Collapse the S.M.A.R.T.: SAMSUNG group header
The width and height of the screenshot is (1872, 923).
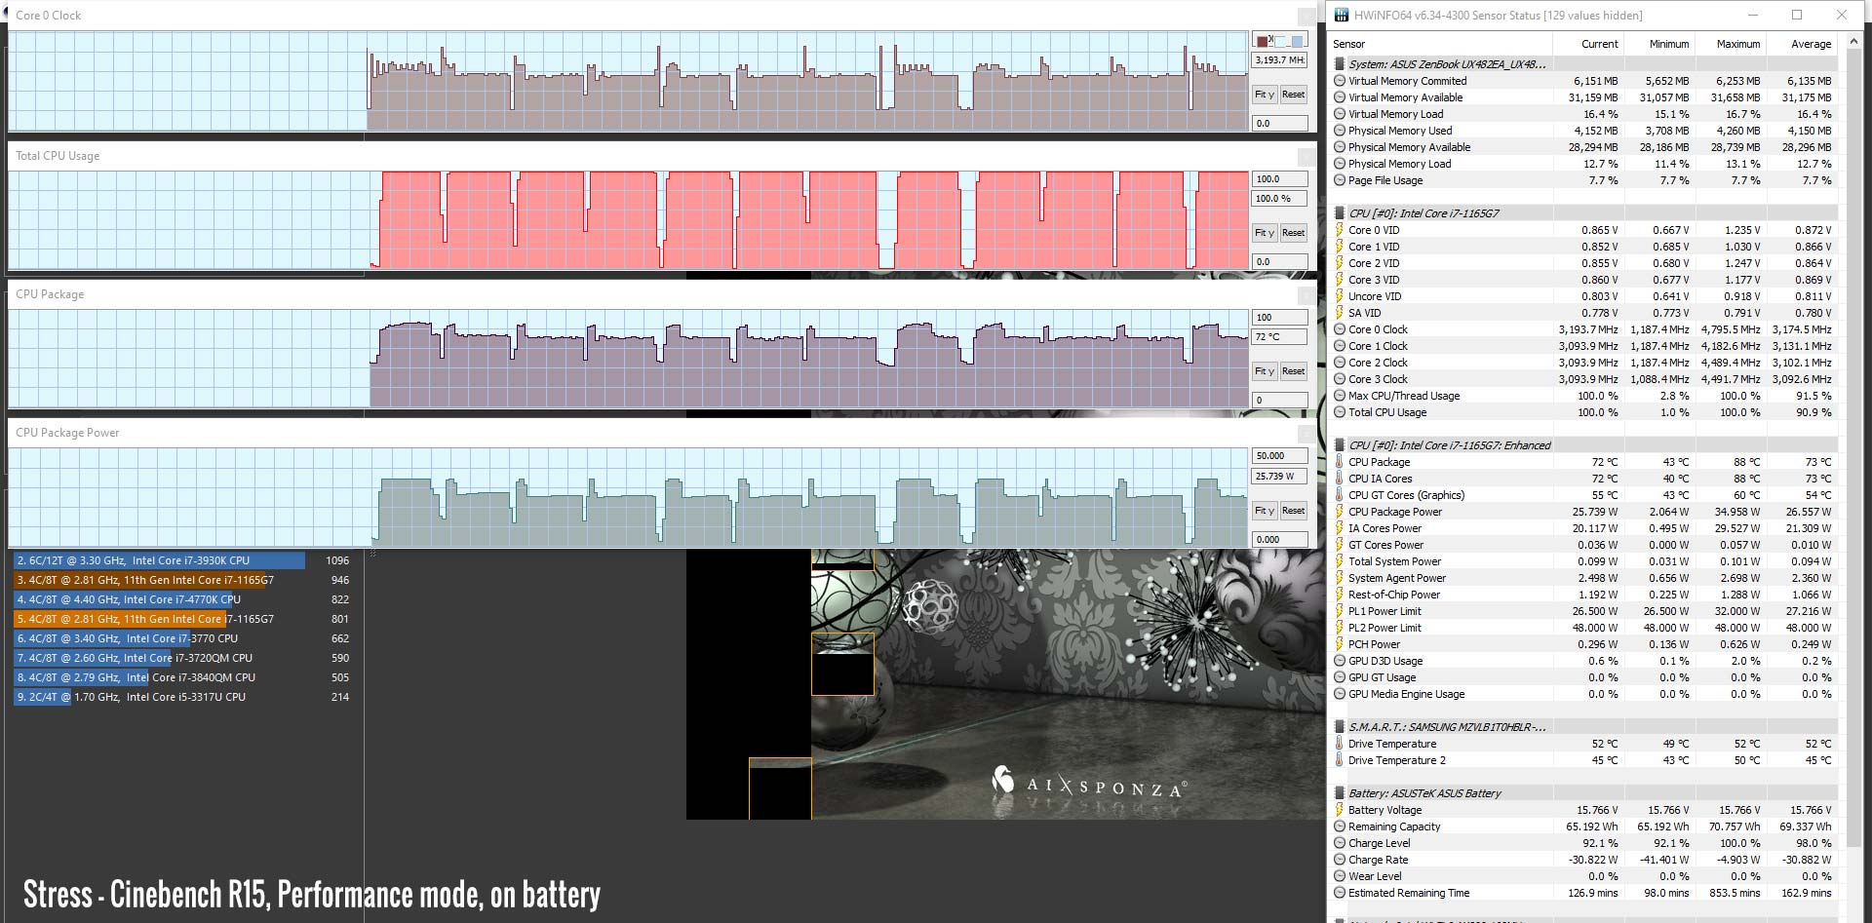[1584, 727]
